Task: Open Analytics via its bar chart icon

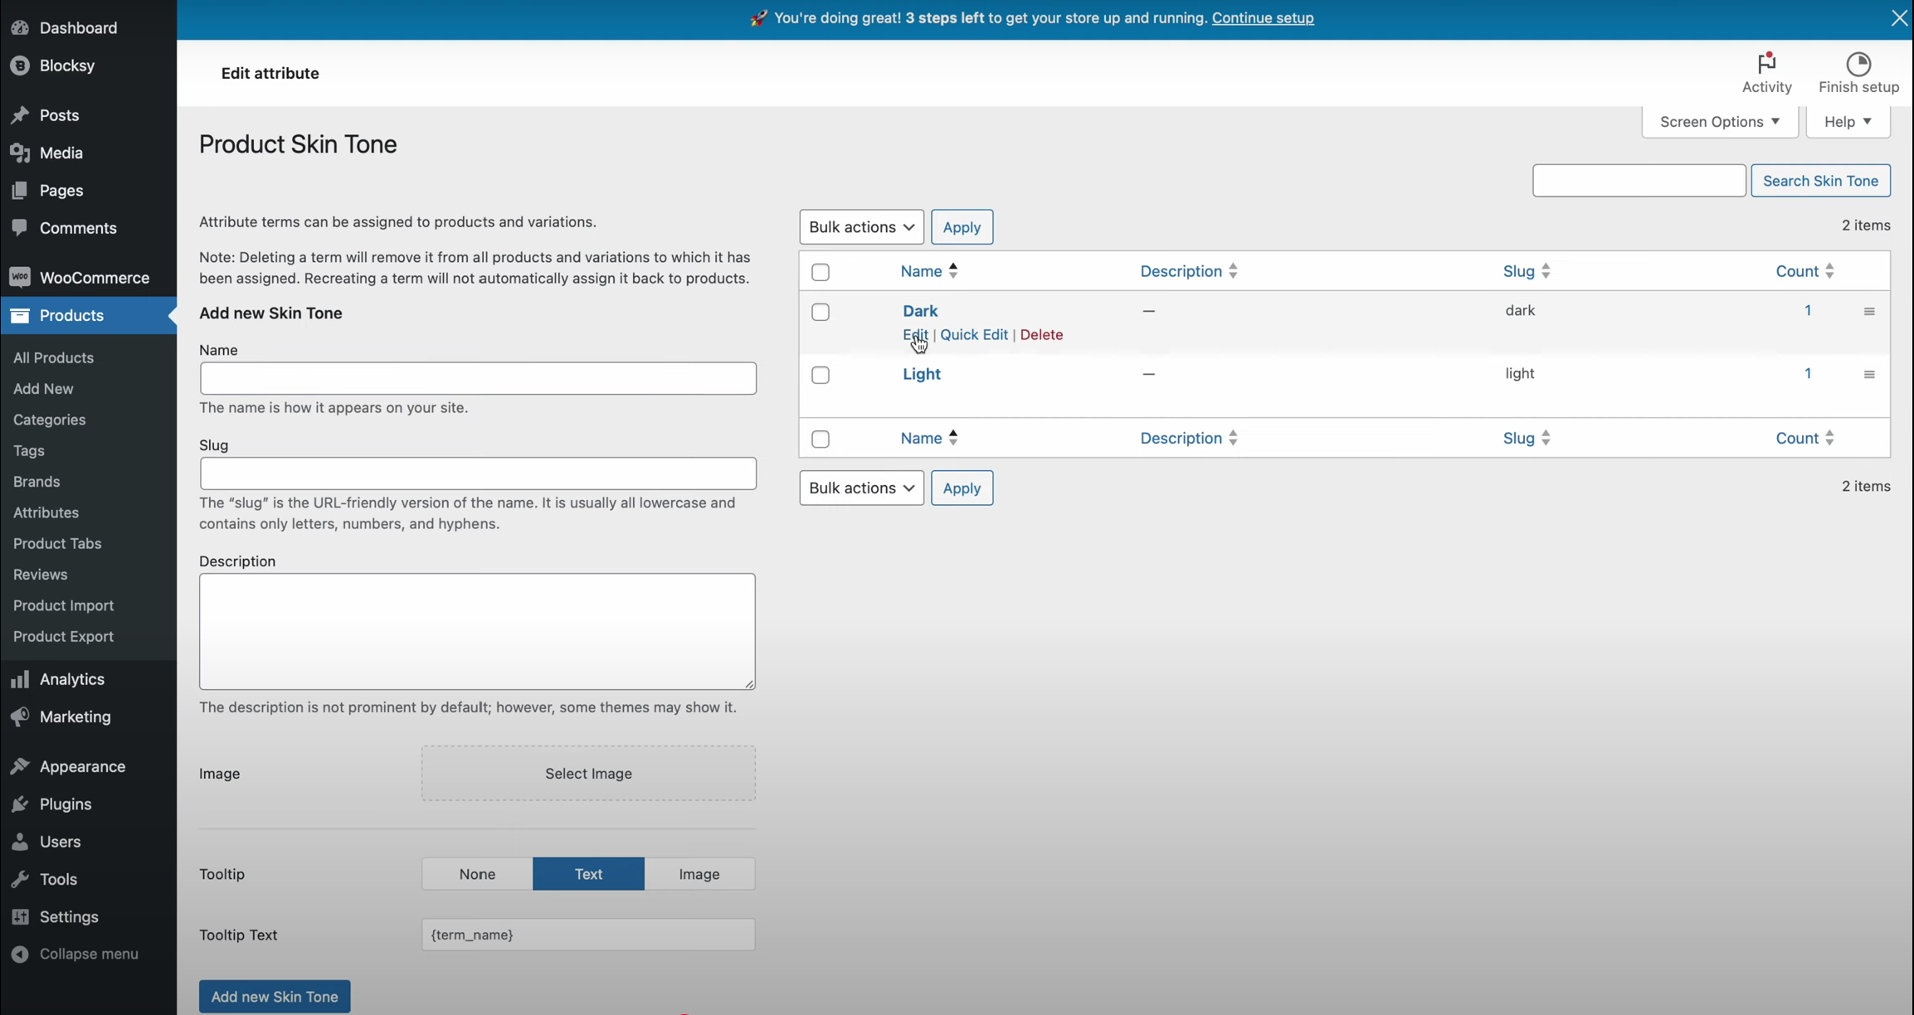Action: tap(20, 679)
